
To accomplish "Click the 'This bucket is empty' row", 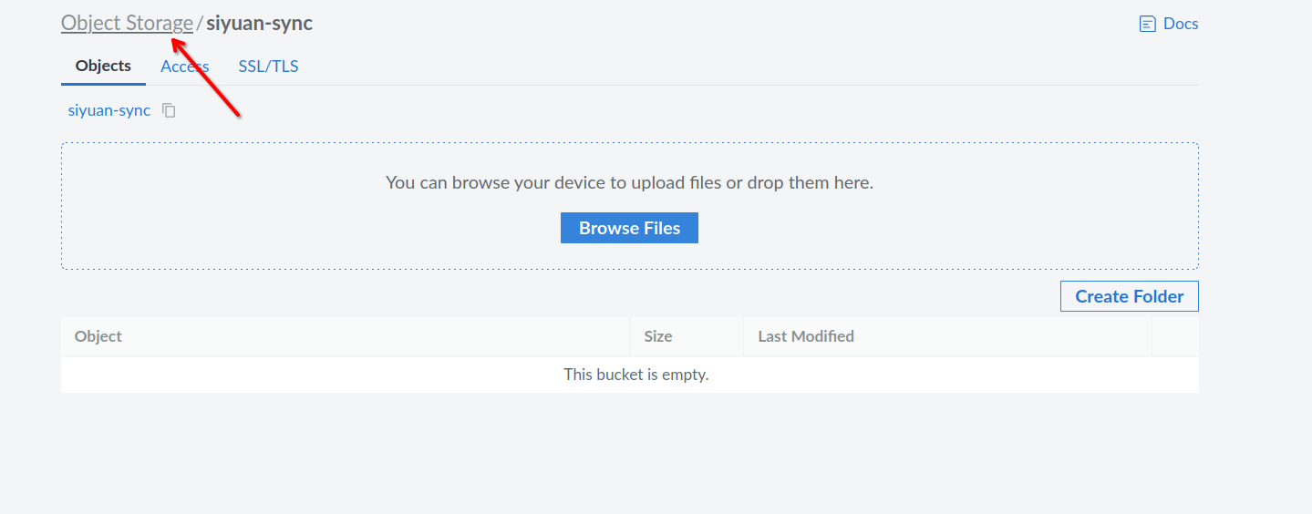I will click(x=635, y=375).
